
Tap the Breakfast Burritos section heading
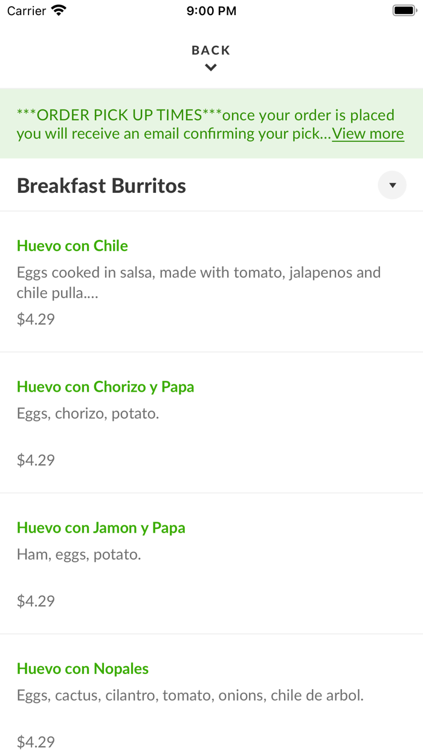(101, 186)
